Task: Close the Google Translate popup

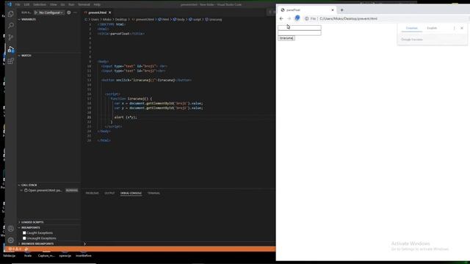Action: 462,28
